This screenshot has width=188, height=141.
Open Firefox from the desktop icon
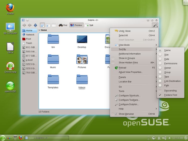[x=10, y=9]
